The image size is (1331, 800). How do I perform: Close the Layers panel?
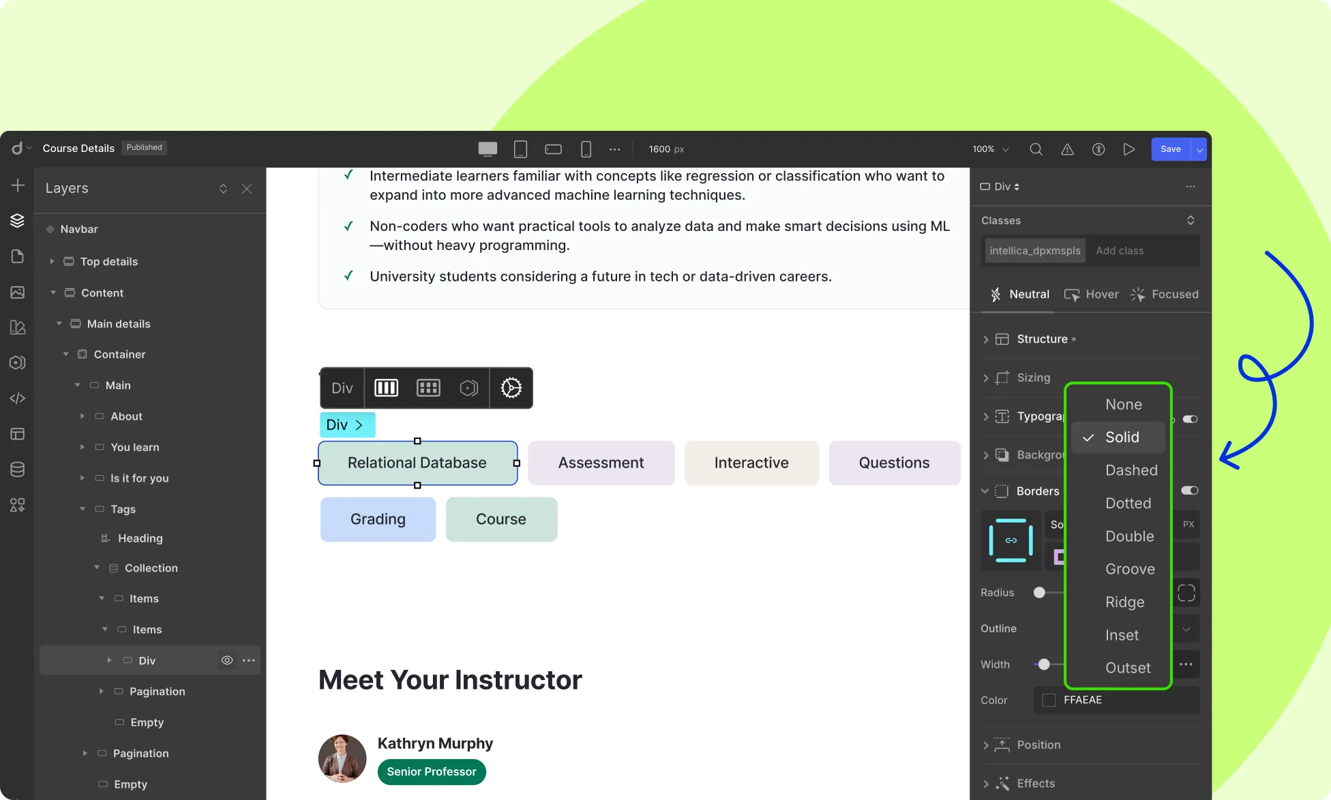tap(247, 189)
